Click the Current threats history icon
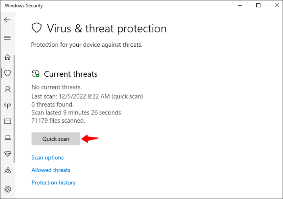Viewport: 283px width, 199px height. point(36,74)
